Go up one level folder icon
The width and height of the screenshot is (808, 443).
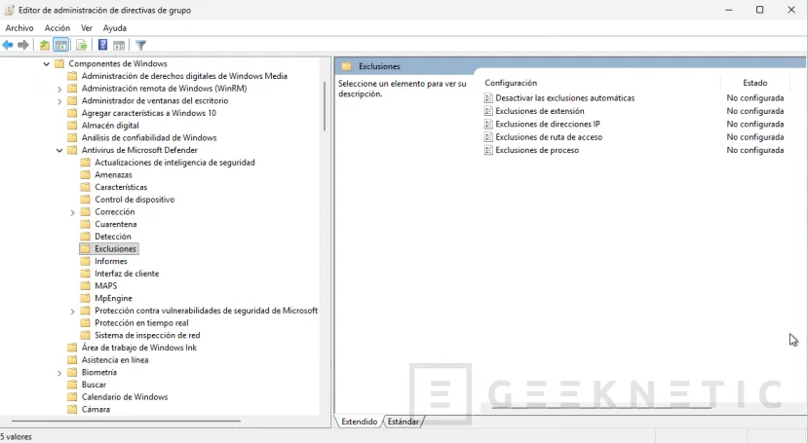[x=45, y=46]
